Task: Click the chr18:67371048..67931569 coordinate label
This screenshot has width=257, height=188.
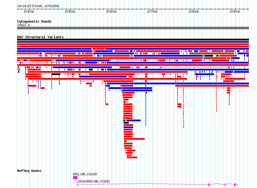Action: (38, 6)
